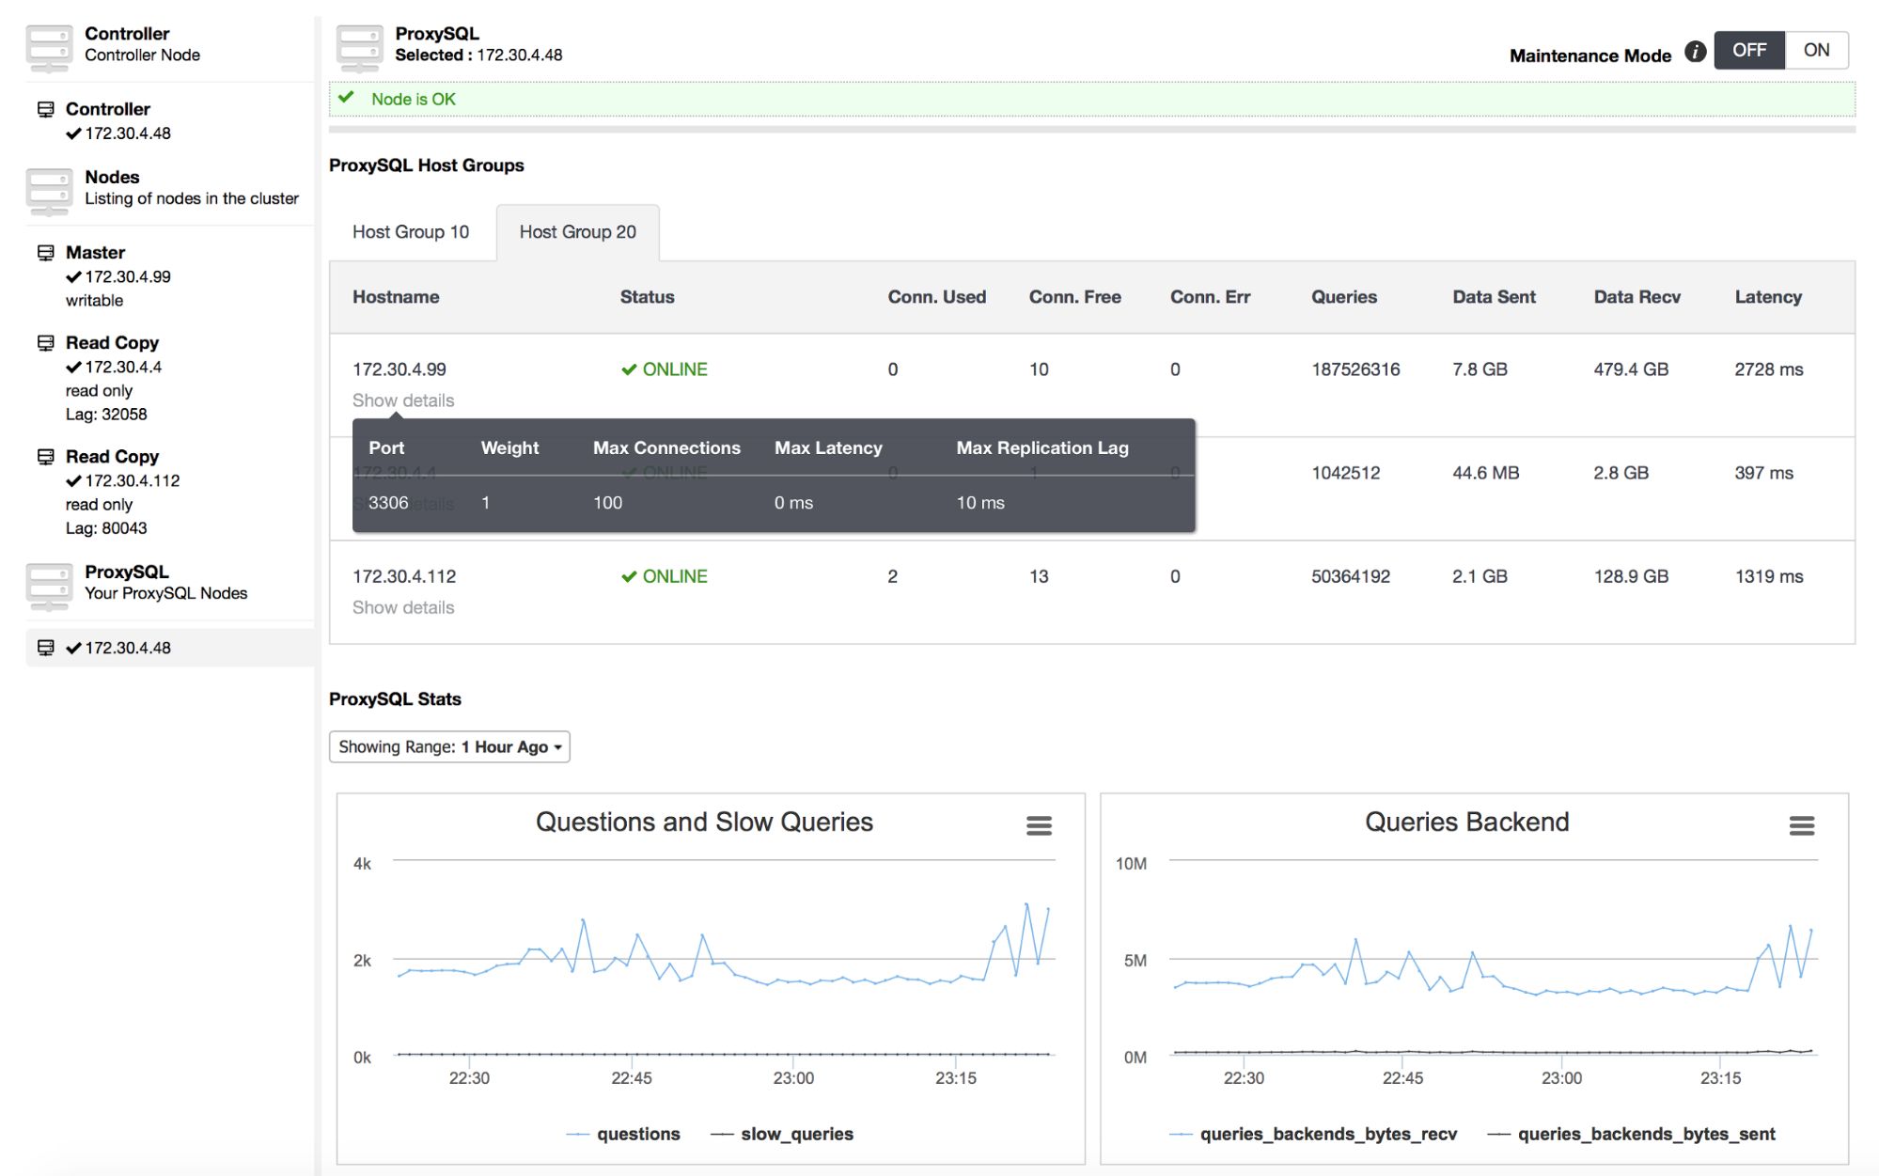The height and width of the screenshot is (1176, 1879).
Task: Click the ProxySQL 172.30.4.48 node icon
Action: (45, 647)
